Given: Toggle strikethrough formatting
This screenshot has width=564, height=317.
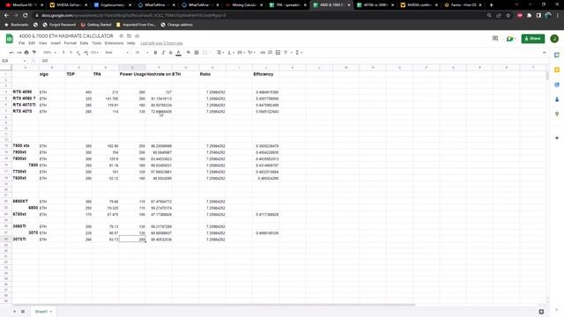Looking at the screenshot, I should coord(170,53).
